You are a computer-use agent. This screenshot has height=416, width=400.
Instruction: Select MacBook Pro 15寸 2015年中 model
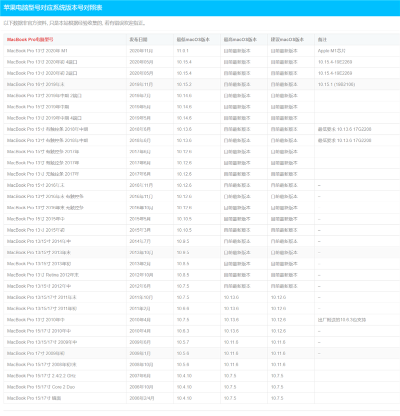36,219
